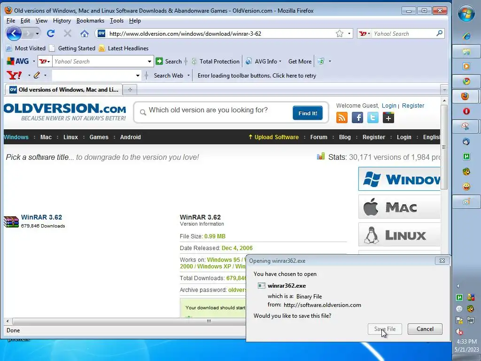
Task: Open the View menu
Action: (41, 21)
